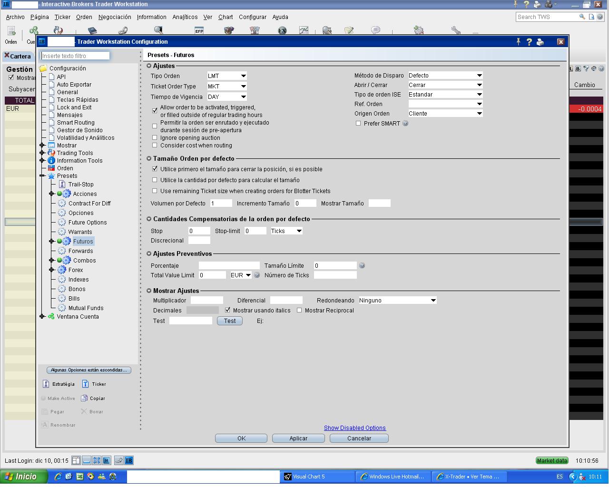Screen dimensions: 609x487
Task: Click the Estratégia preset icon
Action: pos(46,384)
